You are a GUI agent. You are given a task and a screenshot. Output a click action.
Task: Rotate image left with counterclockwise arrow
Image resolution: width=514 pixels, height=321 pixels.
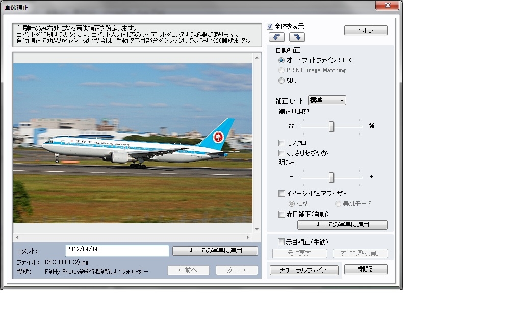[276, 37]
